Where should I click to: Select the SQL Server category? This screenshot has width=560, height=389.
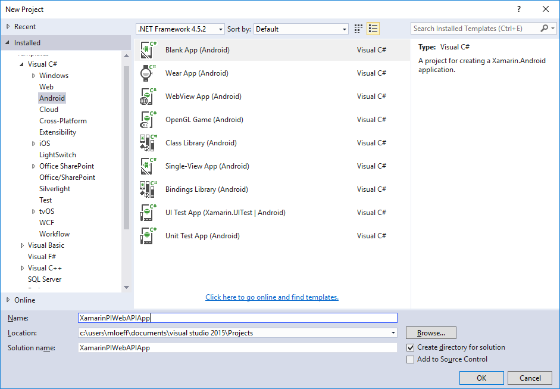point(45,279)
